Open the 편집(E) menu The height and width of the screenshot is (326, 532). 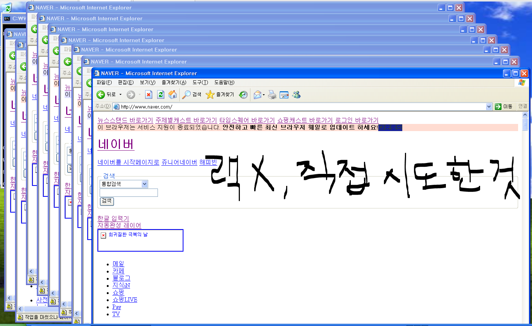pos(126,83)
